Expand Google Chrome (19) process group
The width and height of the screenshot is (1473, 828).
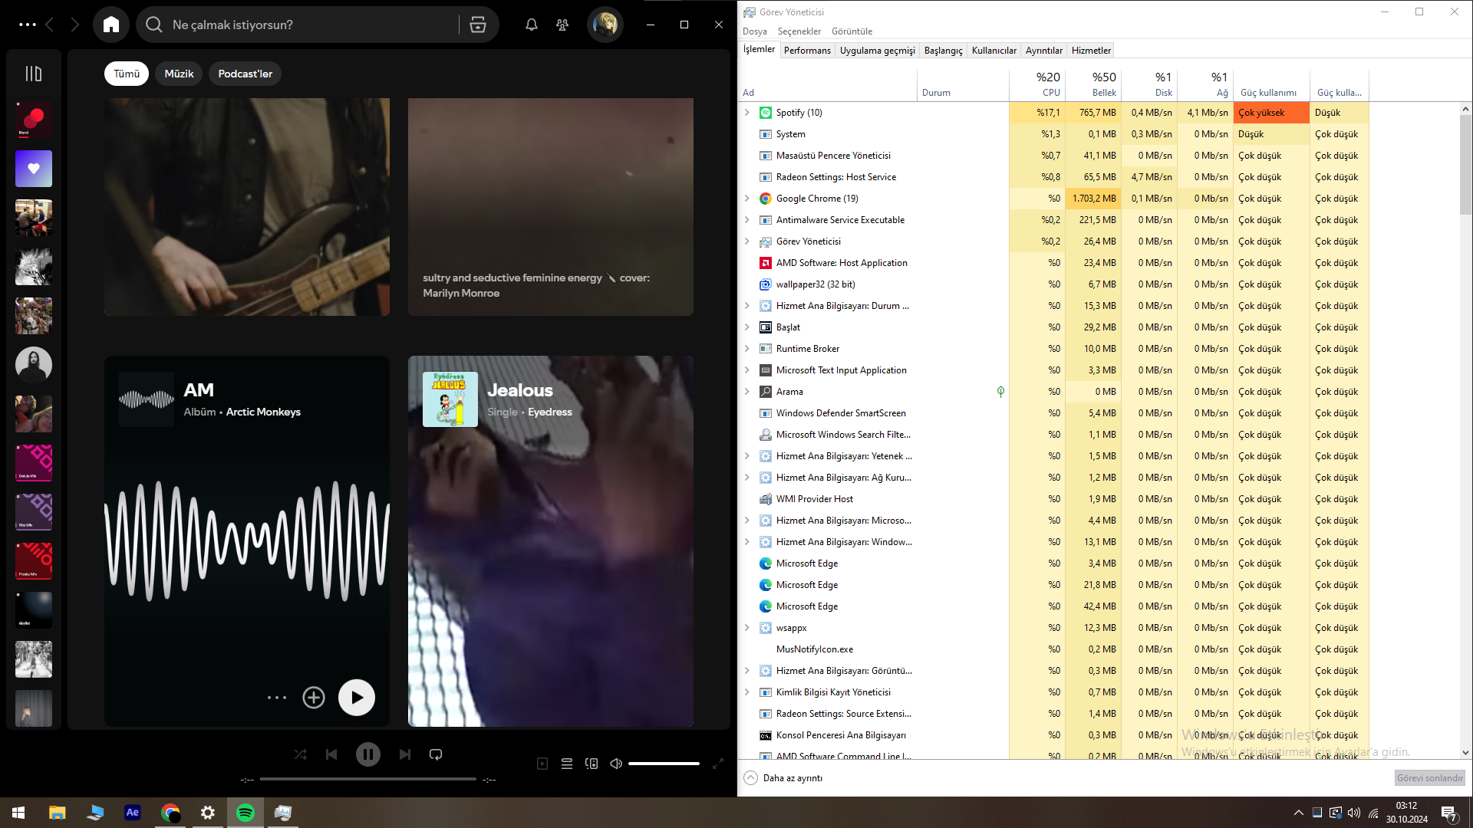click(x=747, y=199)
